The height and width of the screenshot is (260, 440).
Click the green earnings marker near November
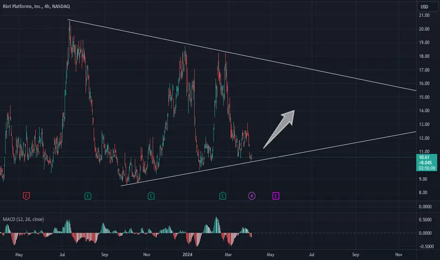(x=151, y=196)
